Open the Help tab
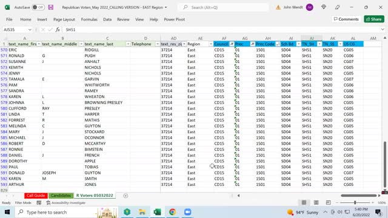Image resolution: width=388 pixels, height=218 pixels. pos(153,19)
